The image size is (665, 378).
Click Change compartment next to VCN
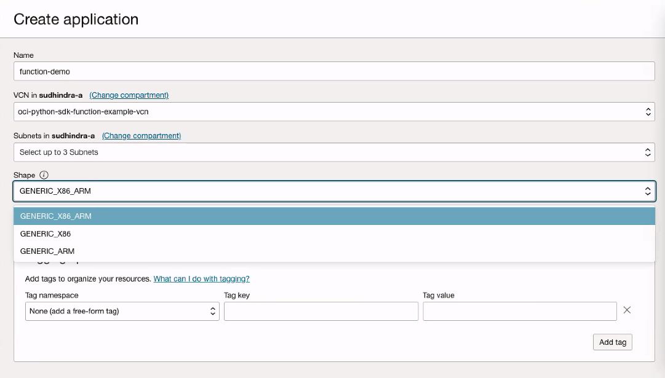129,95
